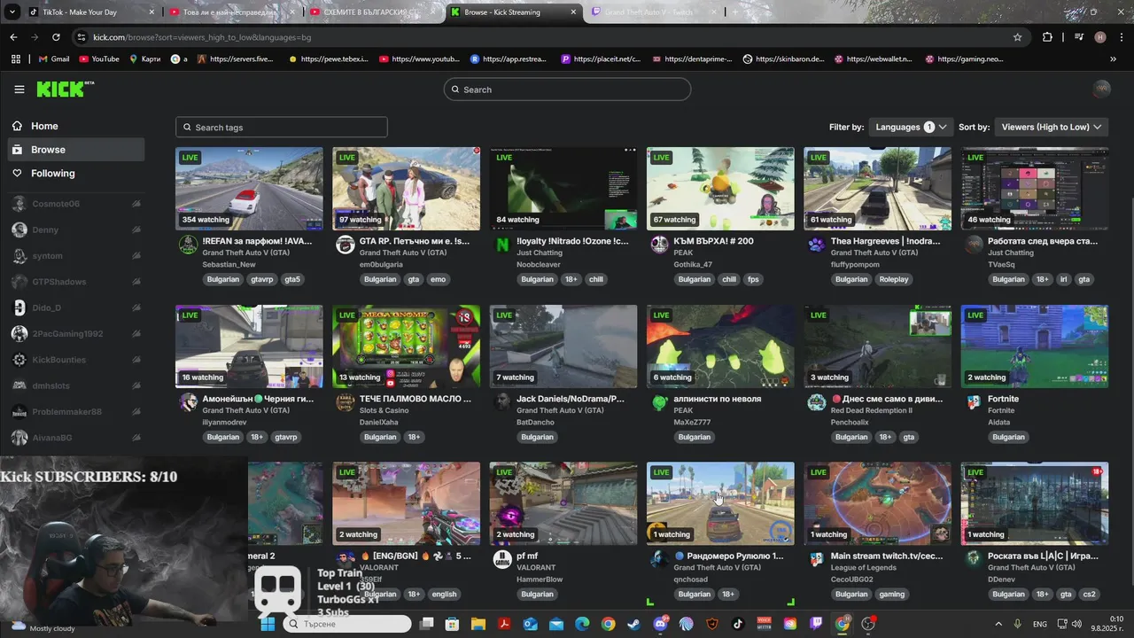Open the user profile avatar menu
The image size is (1134, 638).
[1101, 89]
